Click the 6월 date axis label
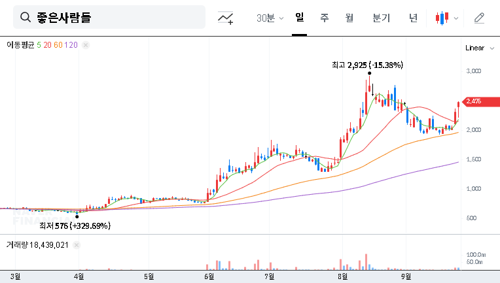Image resolution: width=500 pixels, height=283 pixels. coord(209,276)
